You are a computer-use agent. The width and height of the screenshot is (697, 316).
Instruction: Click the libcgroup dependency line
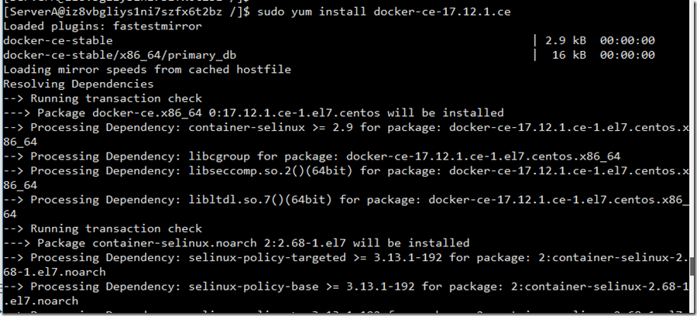(311, 156)
